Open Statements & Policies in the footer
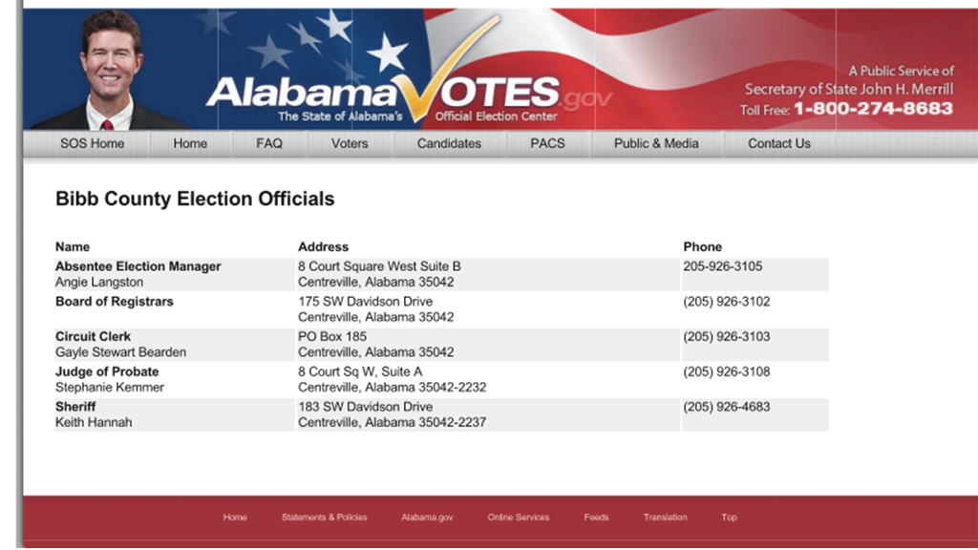The width and height of the screenshot is (978, 550). coord(325,517)
